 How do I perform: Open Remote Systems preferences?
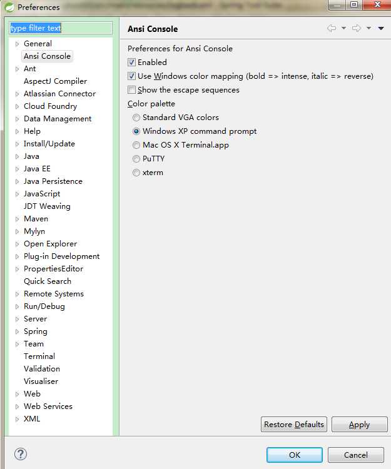click(x=54, y=294)
